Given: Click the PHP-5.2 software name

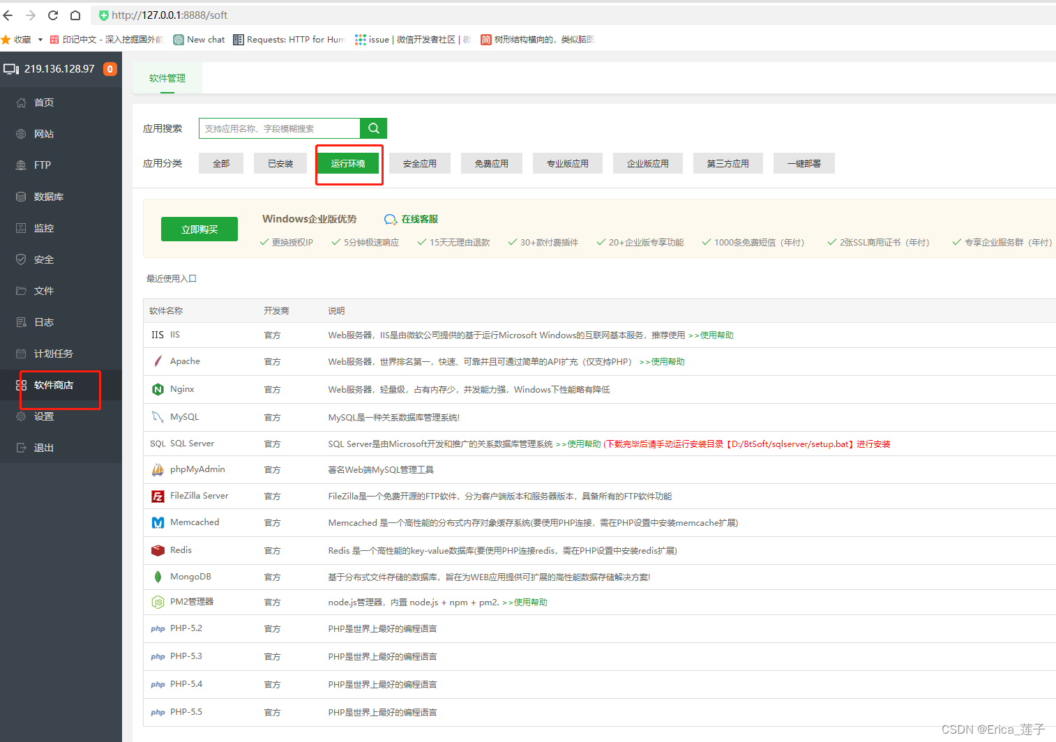Looking at the screenshot, I should pyautogui.click(x=186, y=628).
